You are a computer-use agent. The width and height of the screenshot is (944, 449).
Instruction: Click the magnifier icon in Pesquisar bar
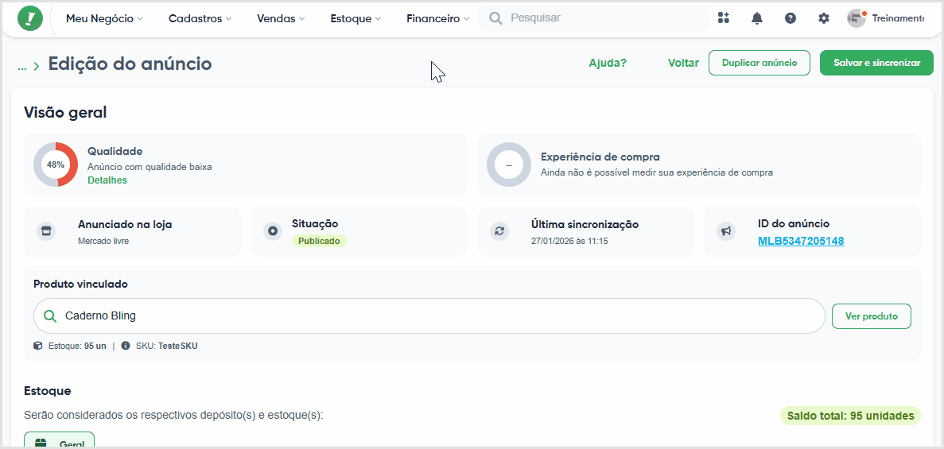496,18
